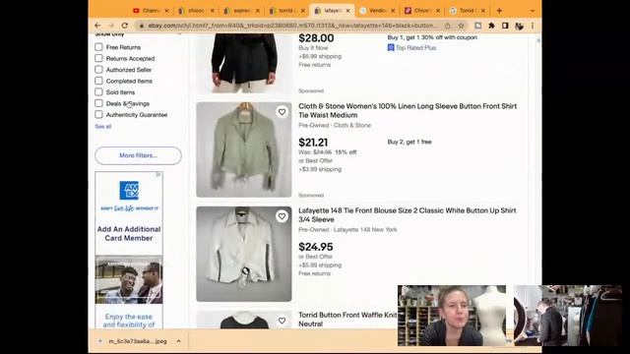
Task: Click the square extension icon left of the puzzle piece
Action: pyautogui.click(x=477, y=26)
